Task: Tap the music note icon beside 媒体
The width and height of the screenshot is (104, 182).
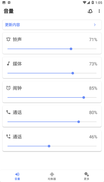Action: pos(8,64)
